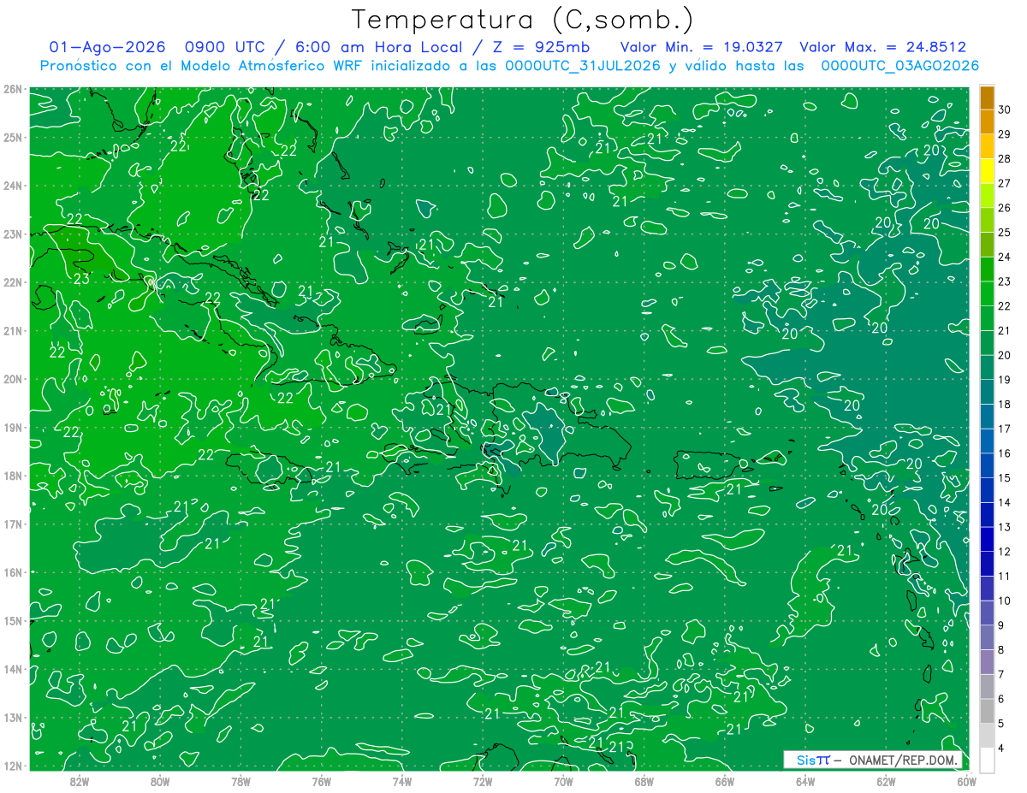Select validity stamp "0000UTC_03AGO2026"
Viewport: 1027px width, 793px height.
click(x=899, y=66)
